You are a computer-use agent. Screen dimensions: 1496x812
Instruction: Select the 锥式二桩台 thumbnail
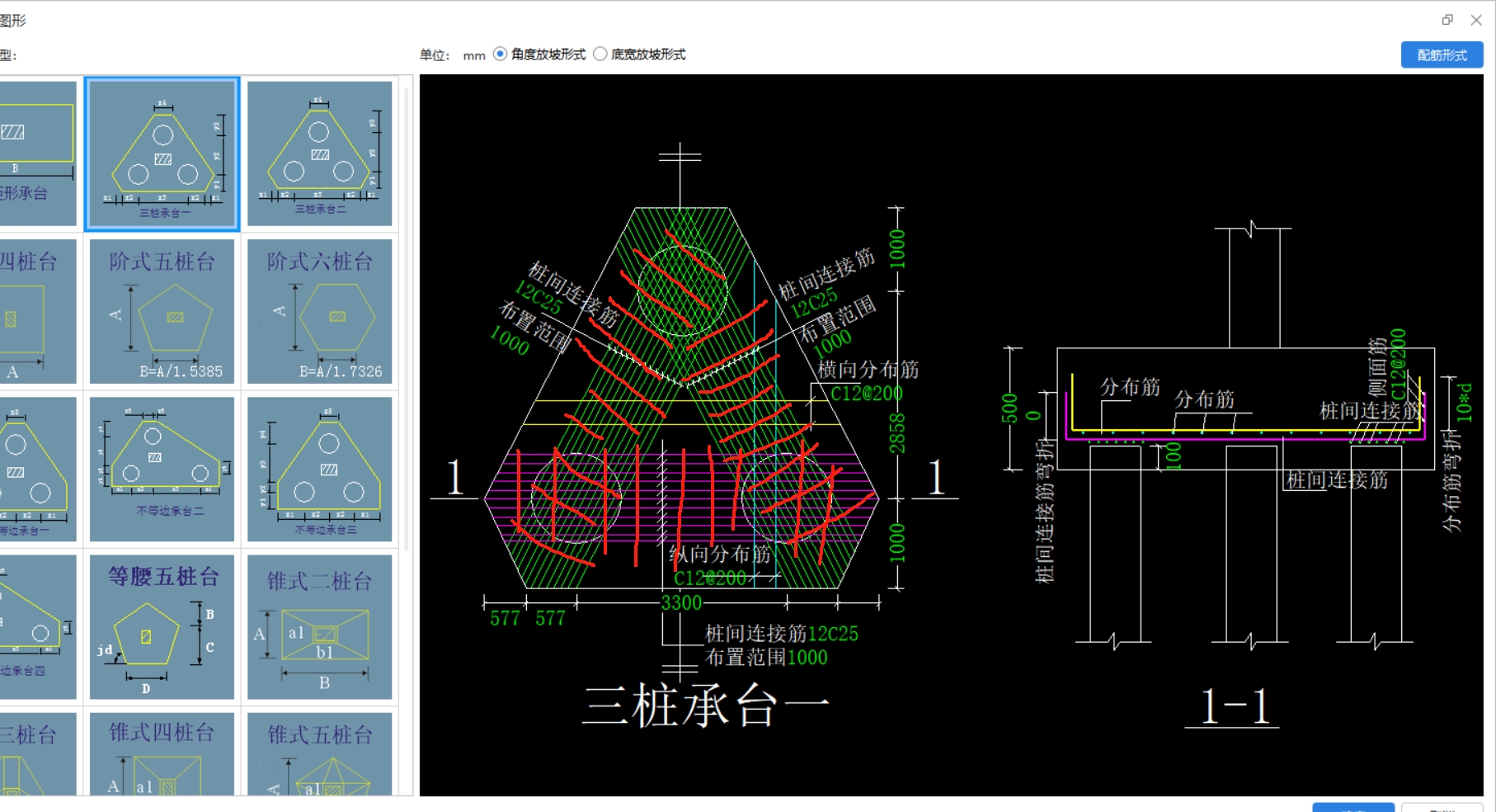tap(320, 627)
